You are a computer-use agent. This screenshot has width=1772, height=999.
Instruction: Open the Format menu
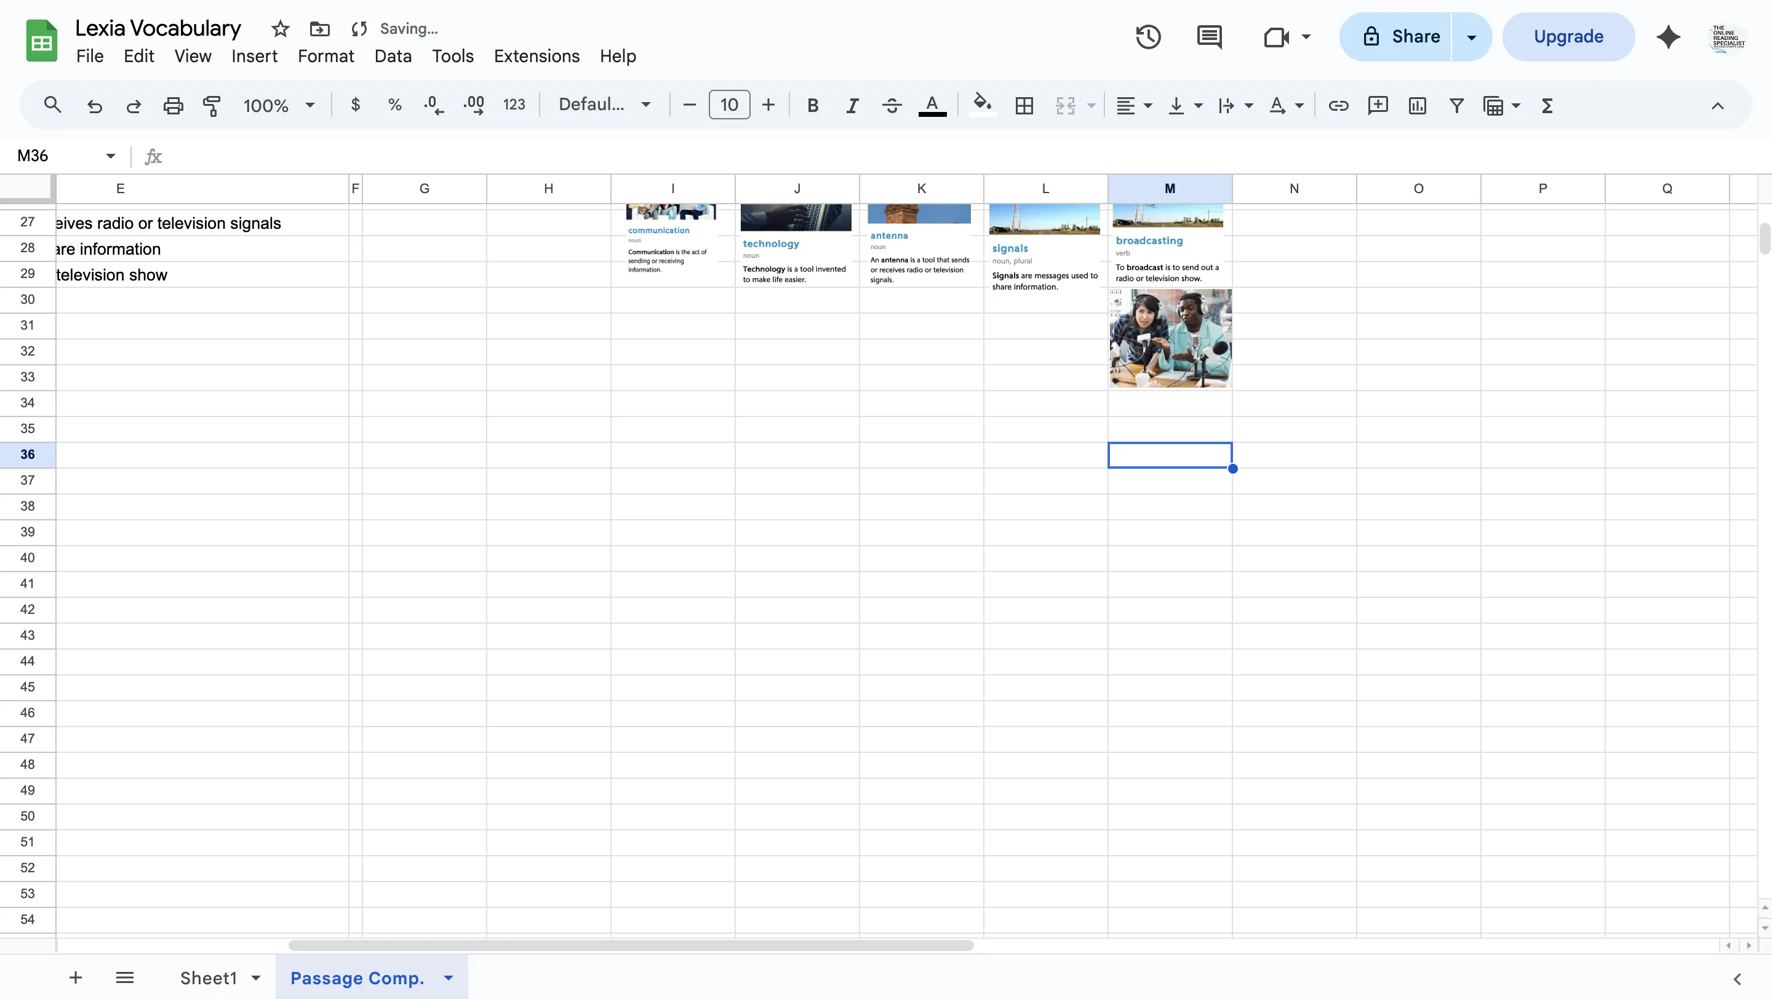coord(325,56)
